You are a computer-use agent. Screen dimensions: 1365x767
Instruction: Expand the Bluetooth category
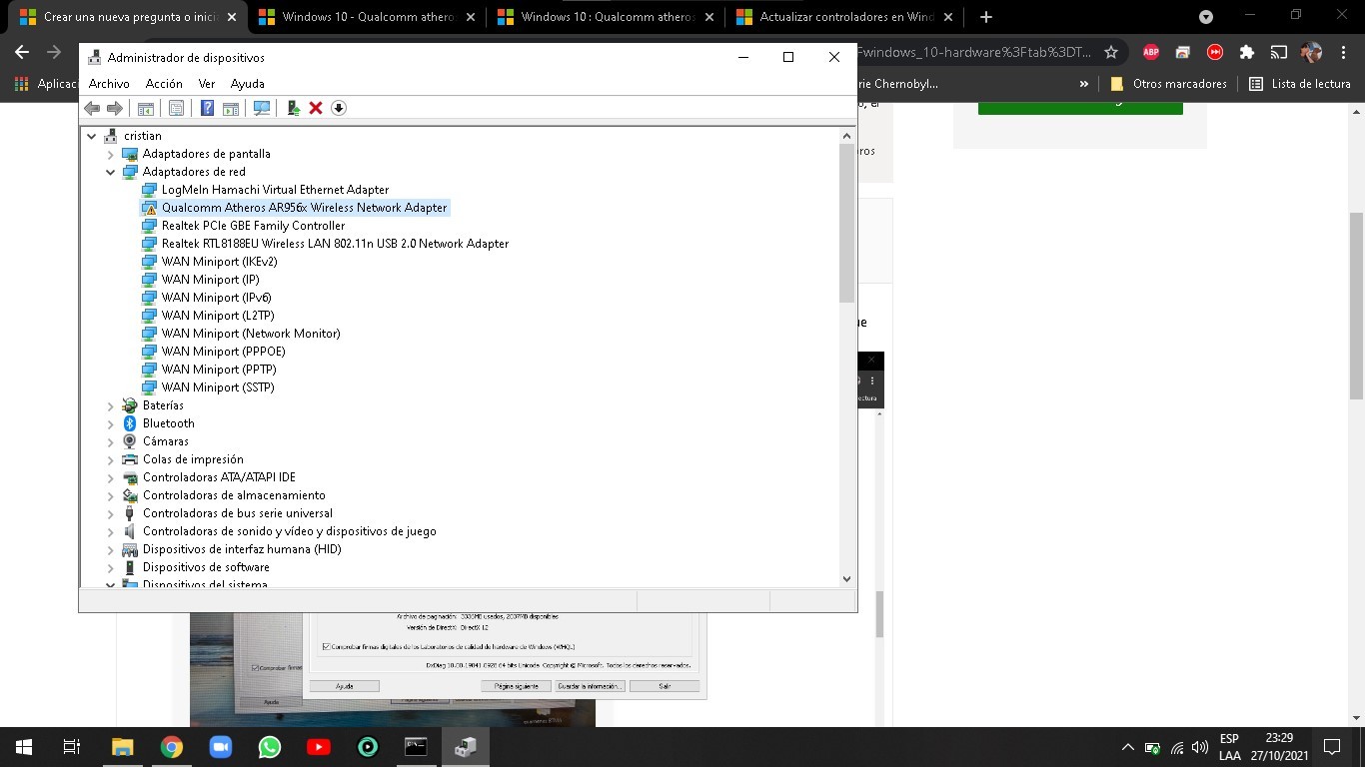pyautogui.click(x=110, y=423)
